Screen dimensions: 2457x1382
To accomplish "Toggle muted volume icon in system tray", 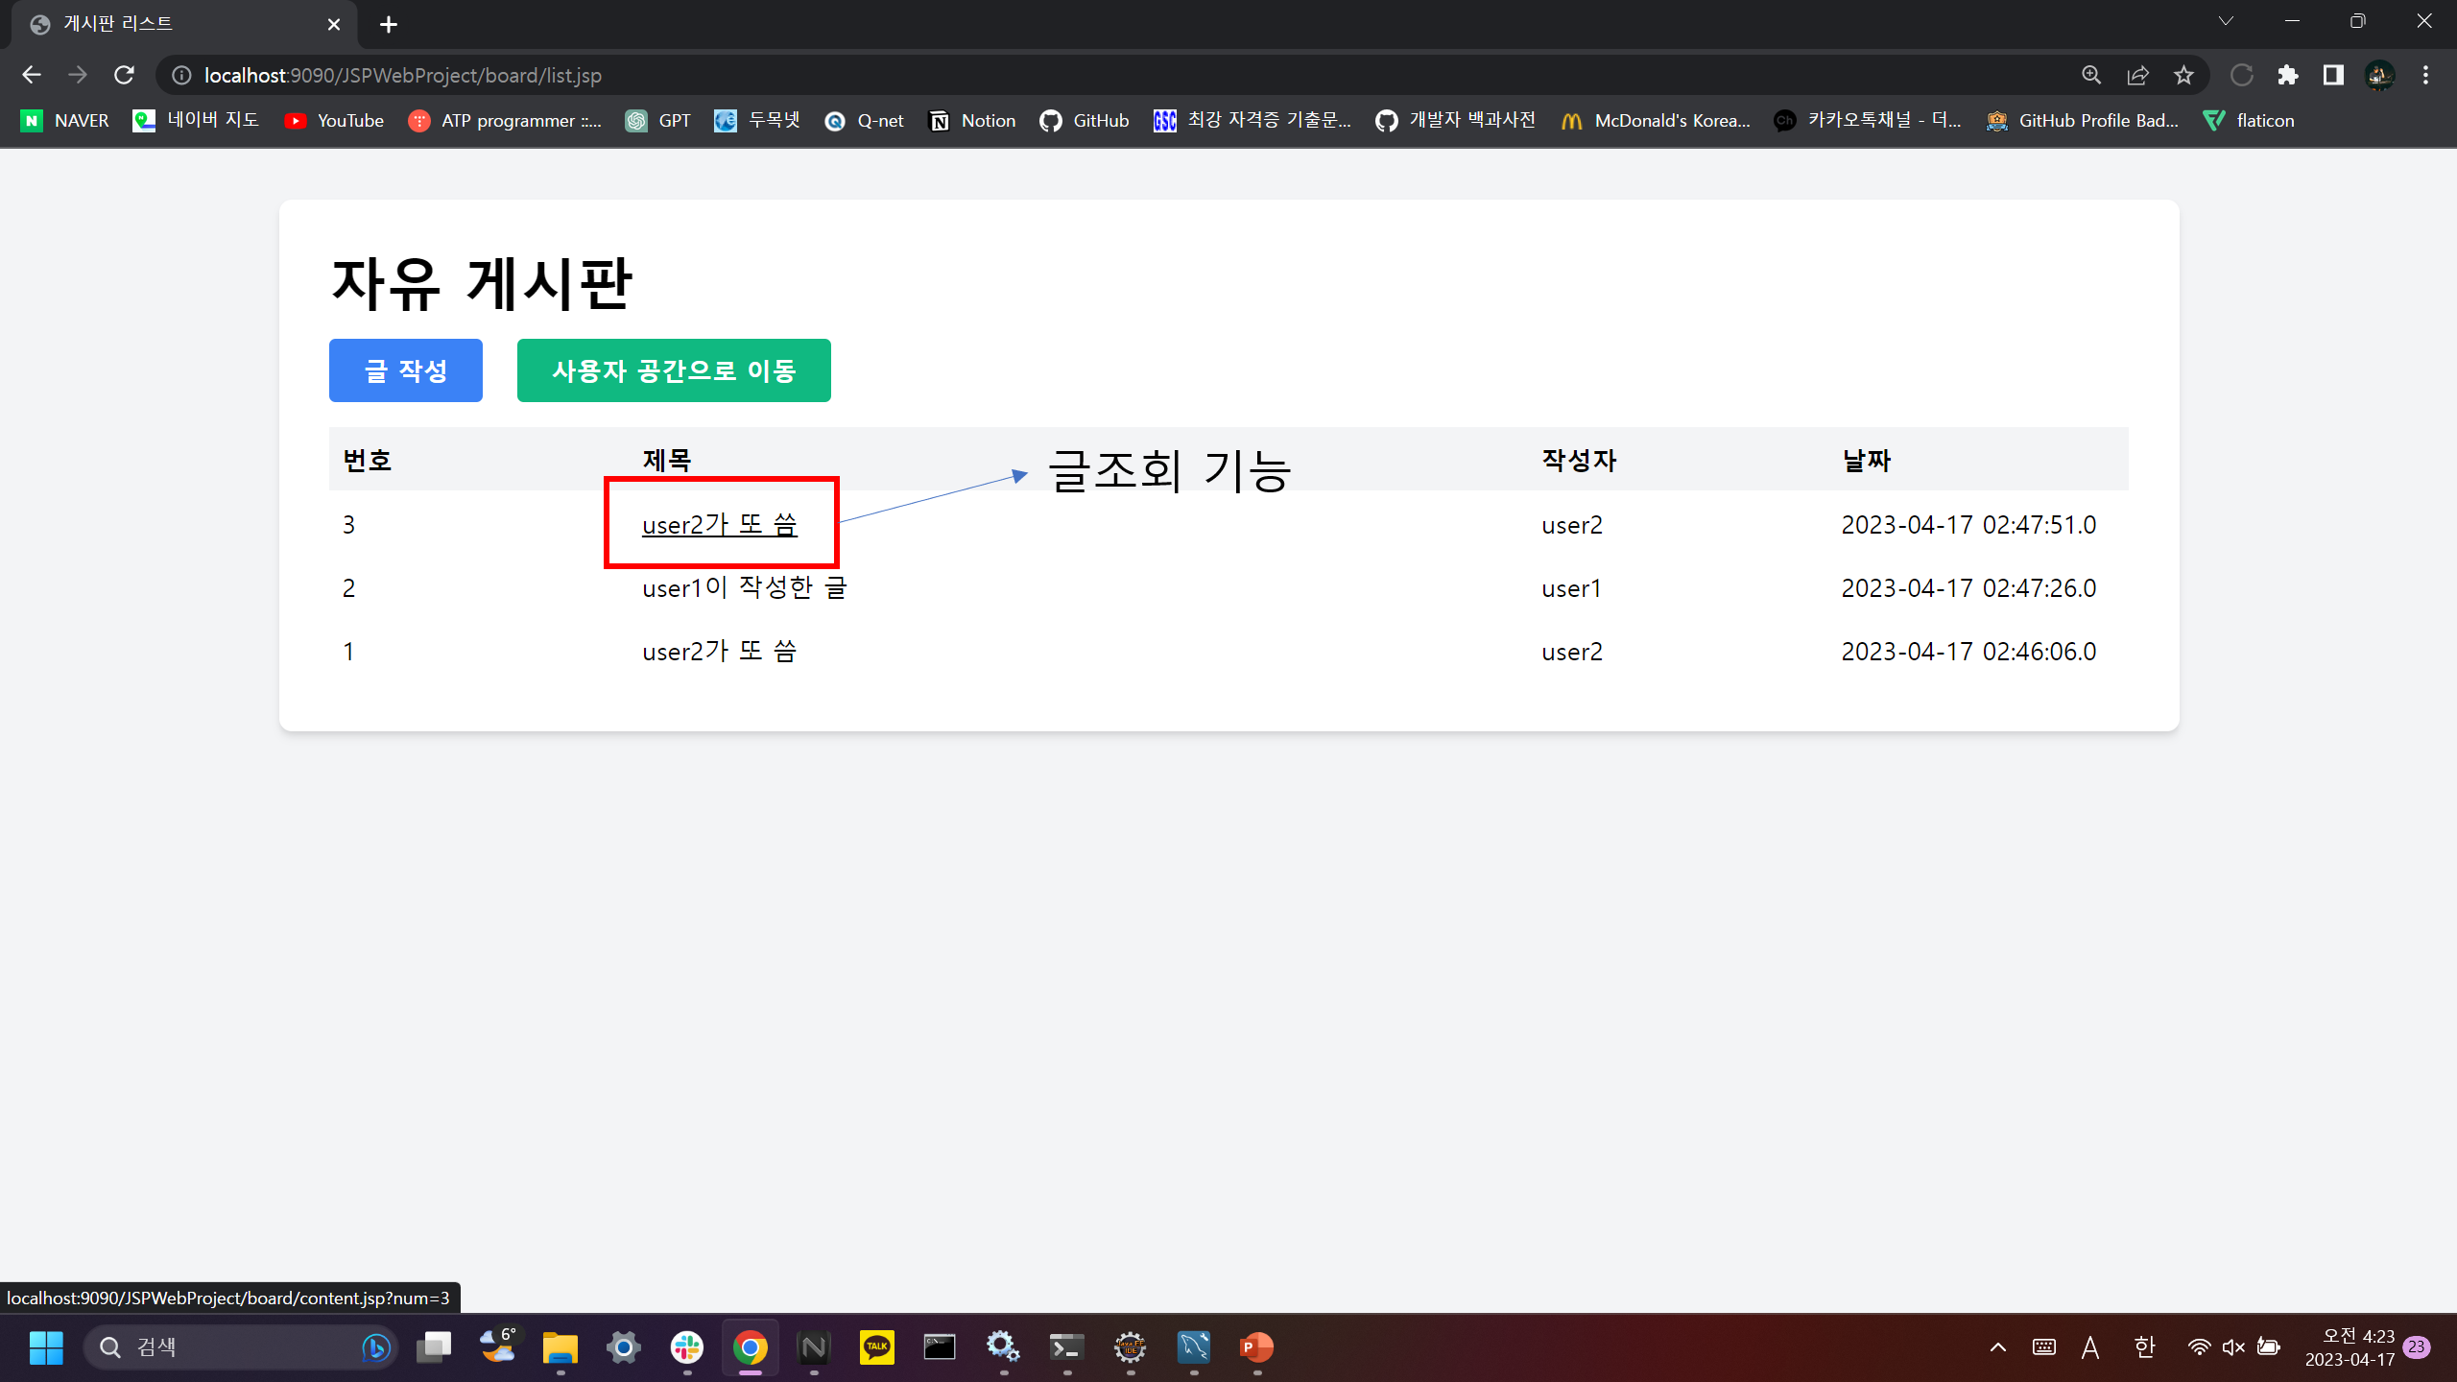I will [2233, 1347].
